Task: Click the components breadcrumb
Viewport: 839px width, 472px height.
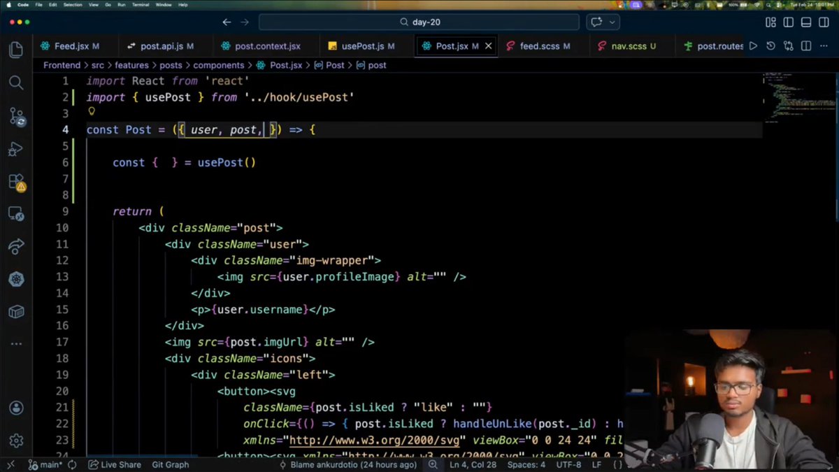Action: coord(219,65)
